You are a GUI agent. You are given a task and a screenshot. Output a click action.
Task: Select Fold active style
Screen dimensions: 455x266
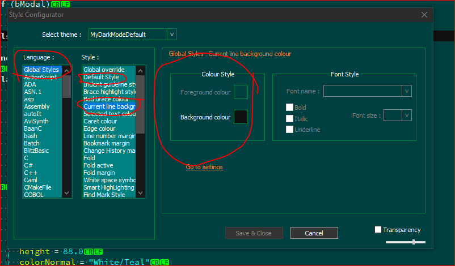pos(109,165)
